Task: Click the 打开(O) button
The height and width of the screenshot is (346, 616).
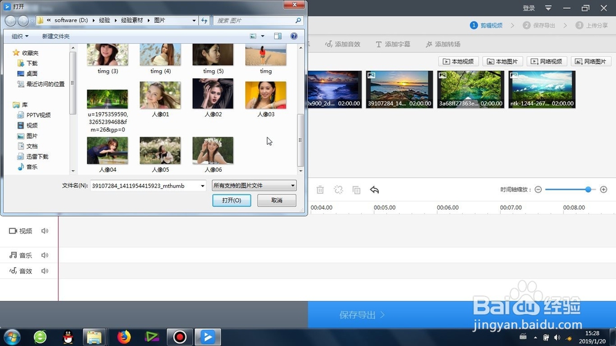Action: tap(232, 200)
